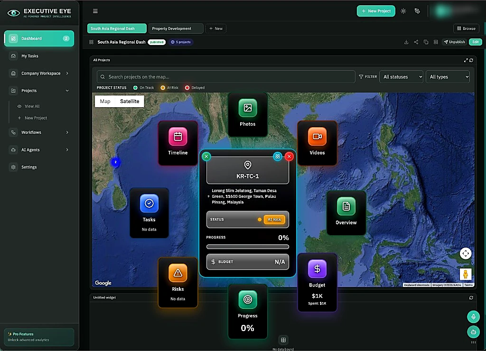Add a new dashboard tab
The height and width of the screenshot is (351, 486).
[x=216, y=28]
